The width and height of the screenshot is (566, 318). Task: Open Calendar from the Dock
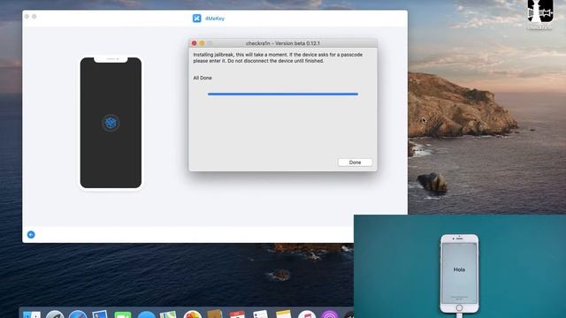pos(237,314)
